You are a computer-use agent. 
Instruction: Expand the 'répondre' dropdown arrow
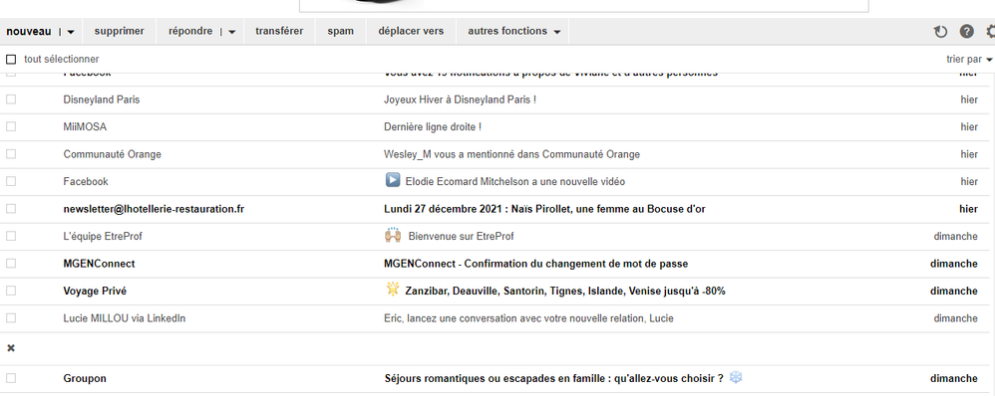point(231,32)
